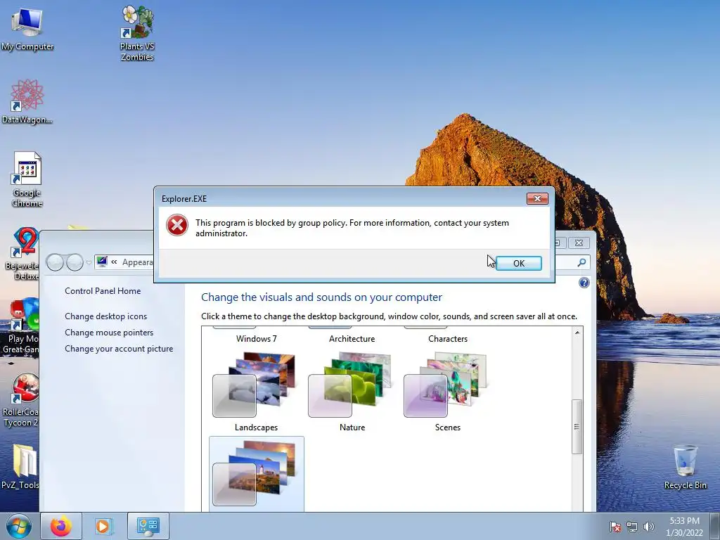Select the DataWagon desktop shortcut
Viewport: 720px width, 540px height.
[x=27, y=101]
